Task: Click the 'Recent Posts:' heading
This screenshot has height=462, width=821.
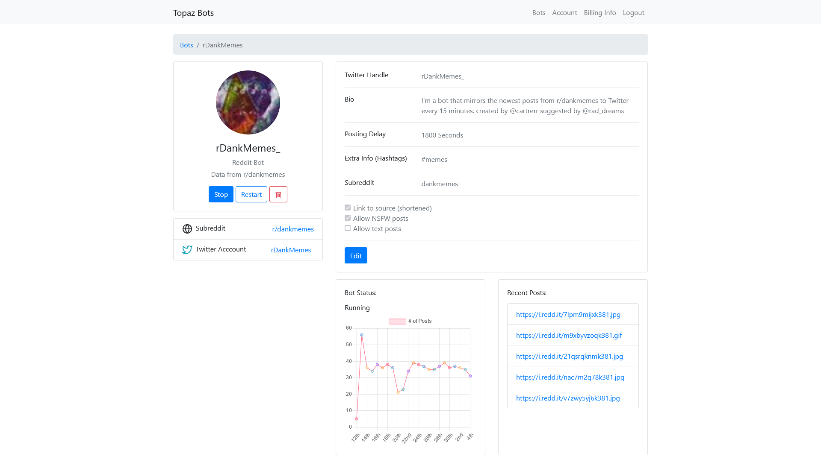Action: [527, 293]
